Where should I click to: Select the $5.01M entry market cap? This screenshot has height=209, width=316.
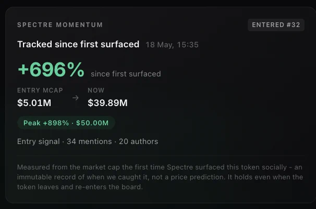pos(34,103)
